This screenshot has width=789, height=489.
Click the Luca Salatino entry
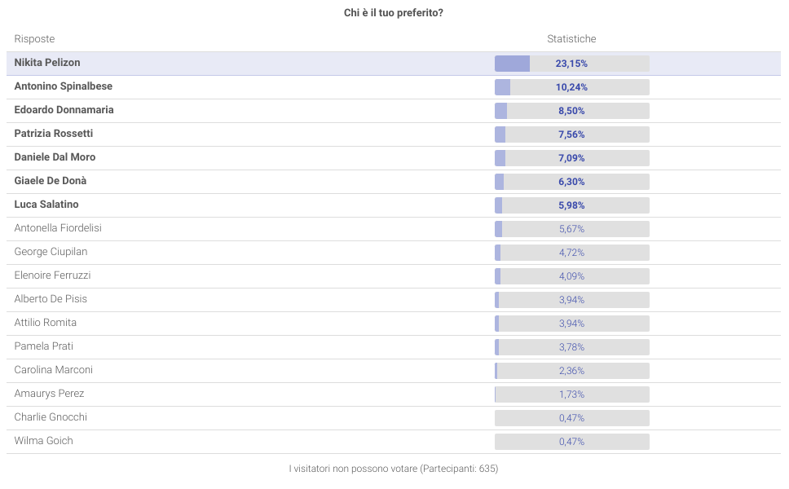(x=46, y=205)
